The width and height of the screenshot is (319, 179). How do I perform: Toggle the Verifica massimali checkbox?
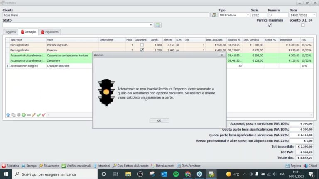[270, 25]
